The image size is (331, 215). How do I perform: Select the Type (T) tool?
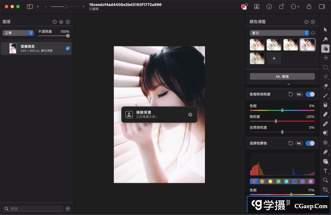pos(325,171)
